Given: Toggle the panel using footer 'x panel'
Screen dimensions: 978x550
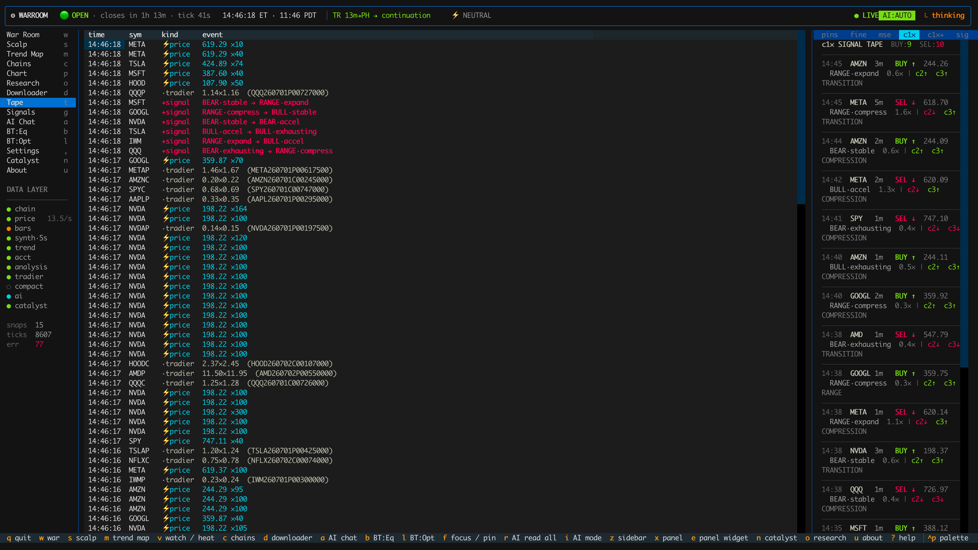Looking at the screenshot, I should pos(669,538).
